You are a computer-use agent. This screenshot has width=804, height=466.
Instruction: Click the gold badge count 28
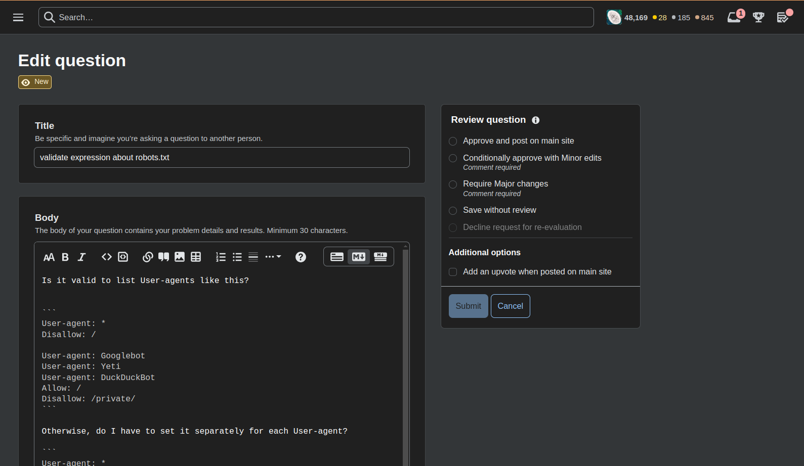pos(660,18)
